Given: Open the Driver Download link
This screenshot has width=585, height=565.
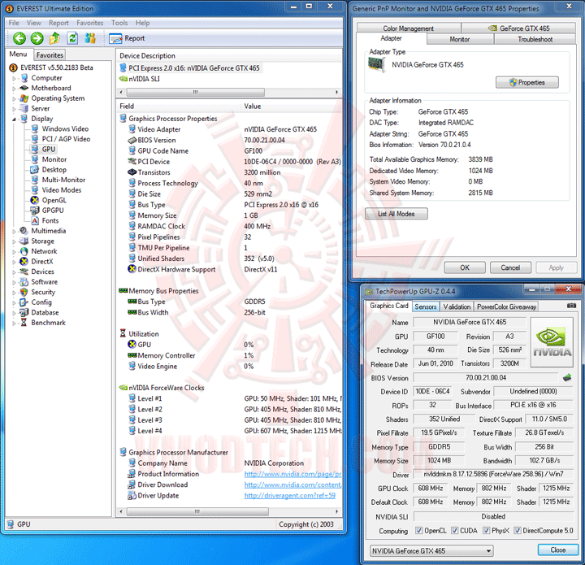Looking at the screenshot, I should pyautogui.click(x=292, y=485).
